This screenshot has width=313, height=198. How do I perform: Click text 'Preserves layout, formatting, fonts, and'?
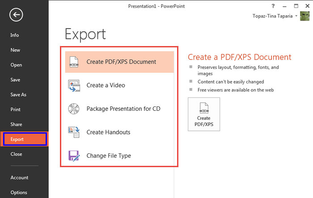[x=238, y=67]
